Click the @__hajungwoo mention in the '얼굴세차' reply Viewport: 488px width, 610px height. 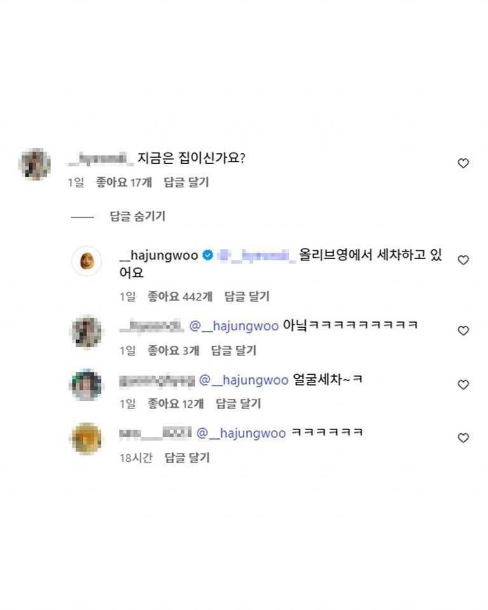tap(244, 380)
